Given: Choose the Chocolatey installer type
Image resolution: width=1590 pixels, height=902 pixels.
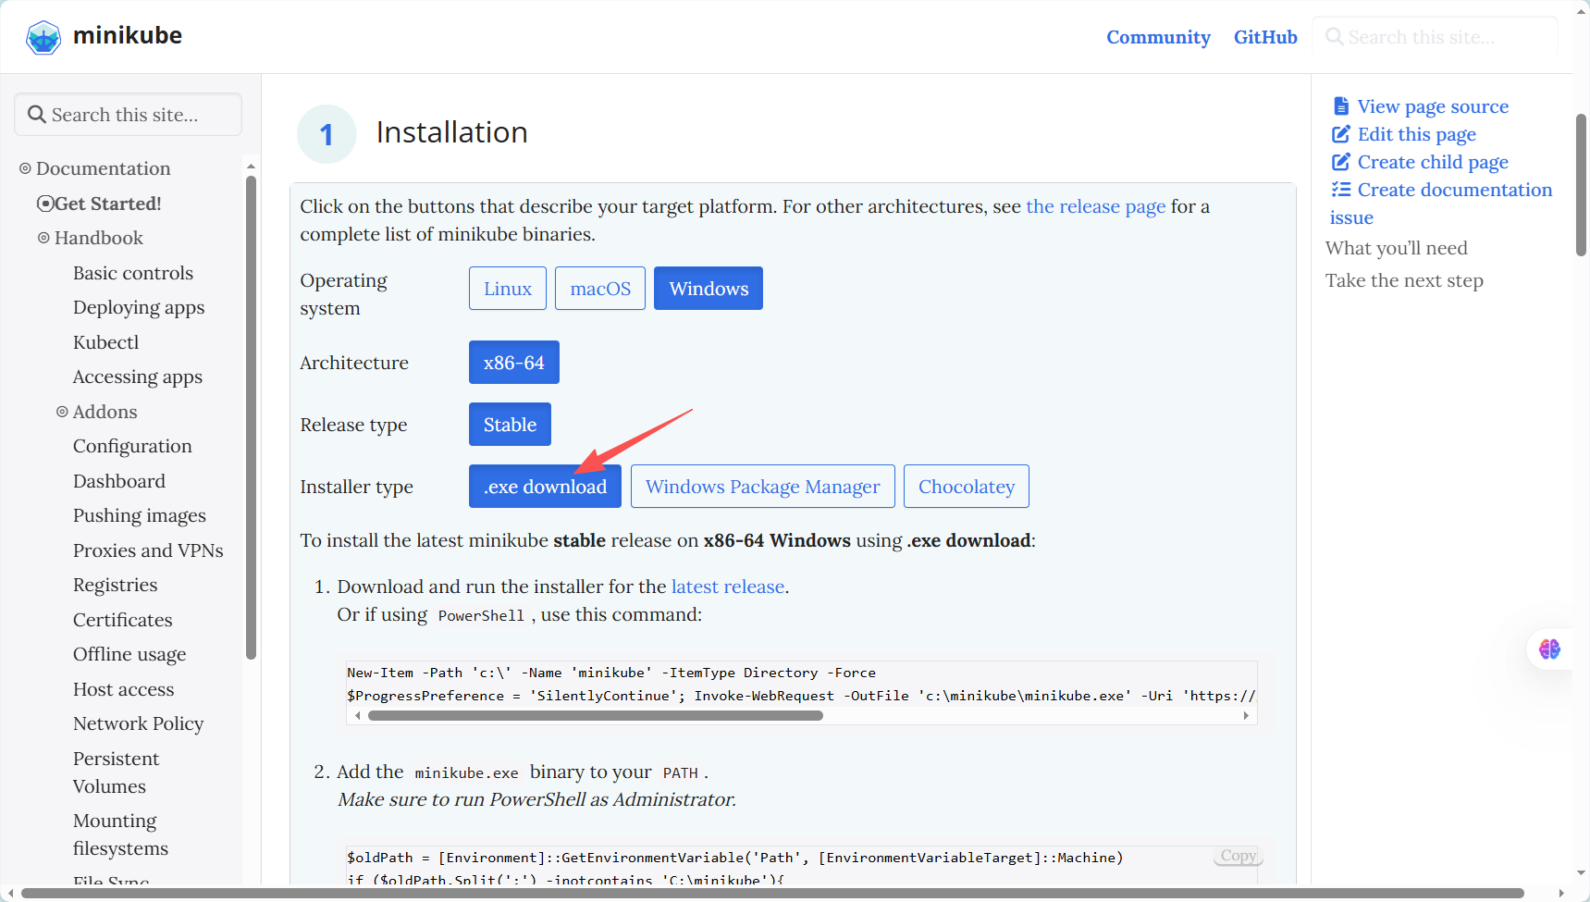Looking at the screenshot, I should coord(967,487).
